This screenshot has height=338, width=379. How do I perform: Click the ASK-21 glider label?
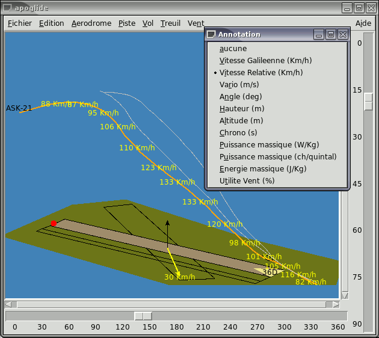19,108
